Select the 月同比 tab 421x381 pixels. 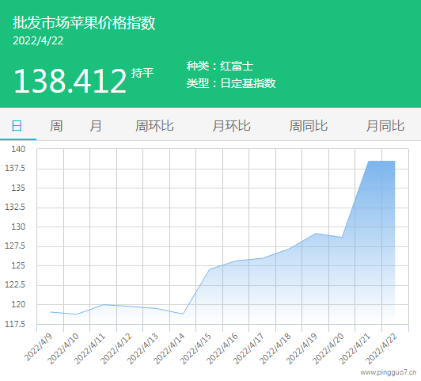click(x=385, y=126)
